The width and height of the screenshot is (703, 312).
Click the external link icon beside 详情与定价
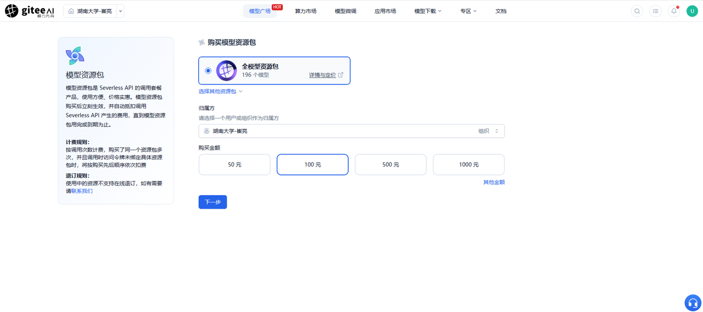(341, 75)
